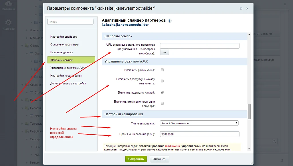Viewport: 293px width, 166px height.
Task: Close the Параметры компонента dialog
Action: click(x=247, y=9)
